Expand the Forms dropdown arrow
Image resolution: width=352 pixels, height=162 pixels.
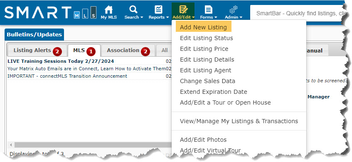(x=216, y=17)
